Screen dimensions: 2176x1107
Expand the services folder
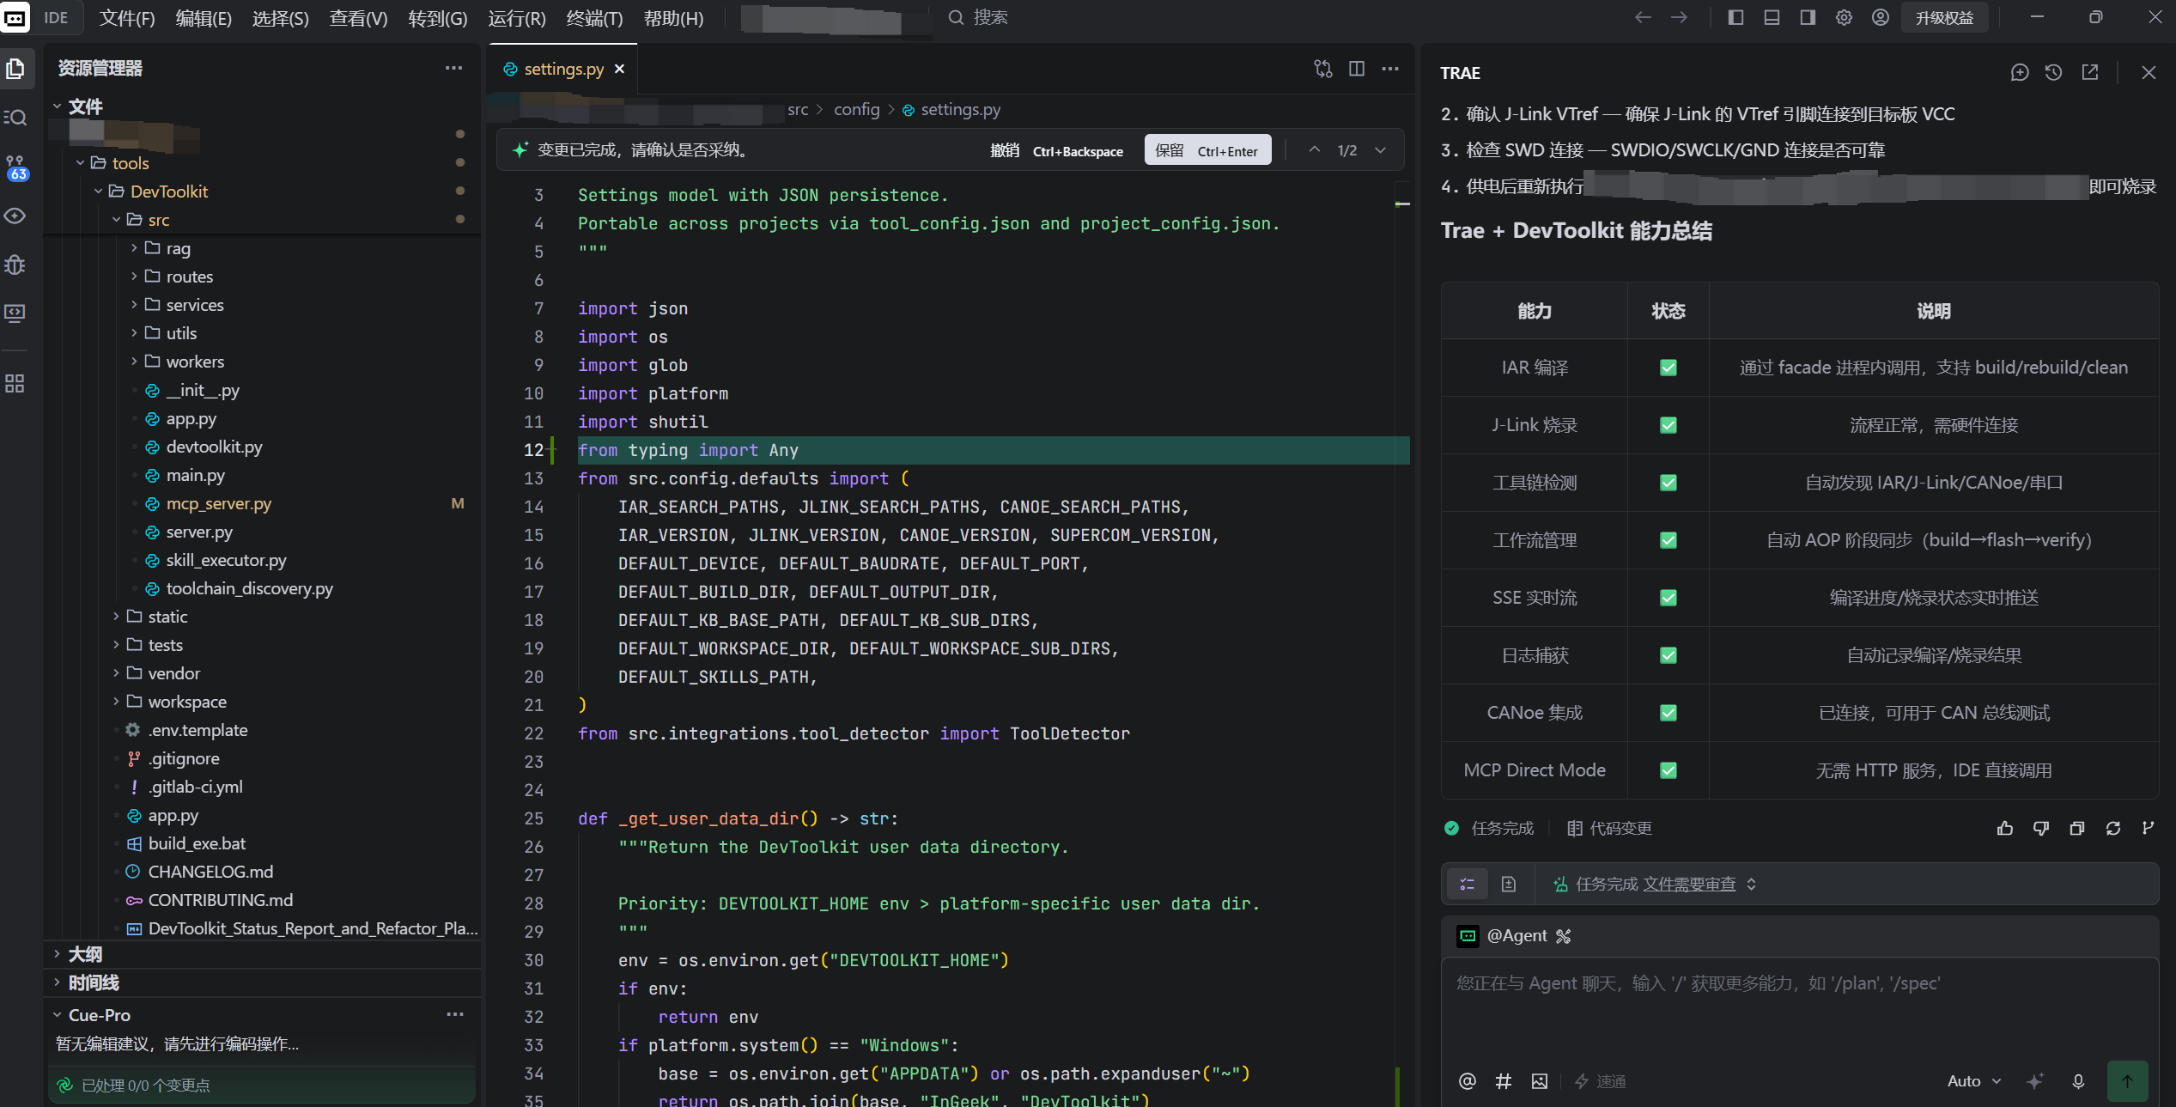click(194, 305)
